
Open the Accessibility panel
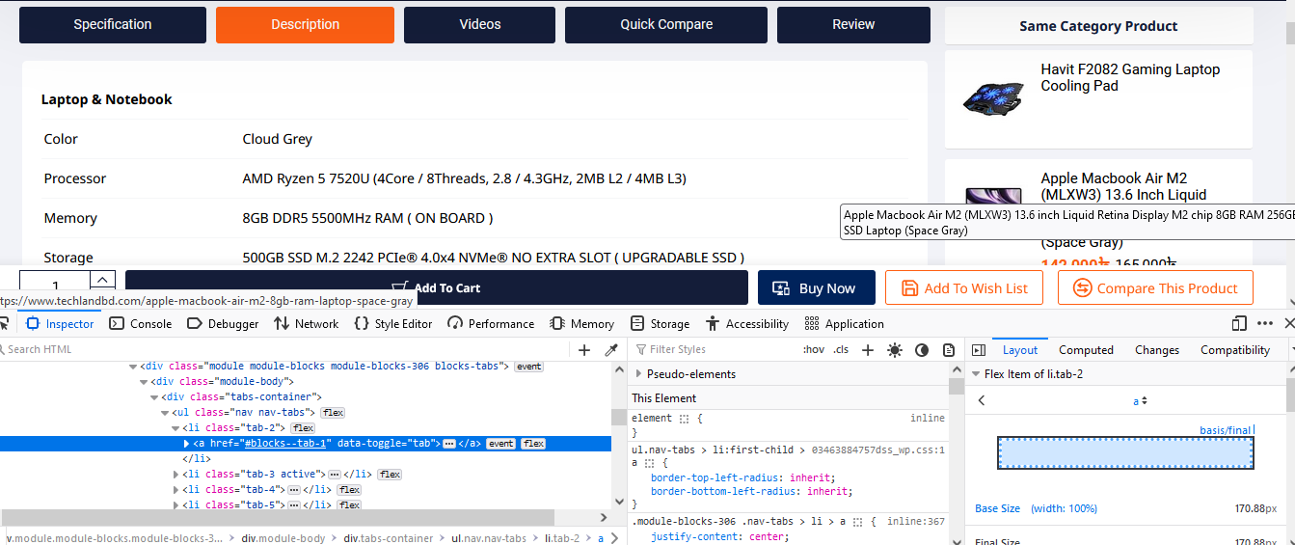pyautogui.click(x=746, y=324)
